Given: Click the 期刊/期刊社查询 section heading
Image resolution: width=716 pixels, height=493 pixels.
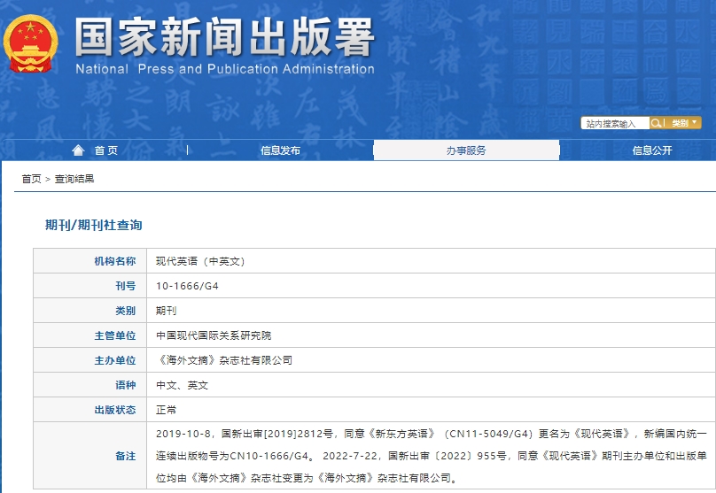Looking at the screenshot, I should [x=93, y=225].
